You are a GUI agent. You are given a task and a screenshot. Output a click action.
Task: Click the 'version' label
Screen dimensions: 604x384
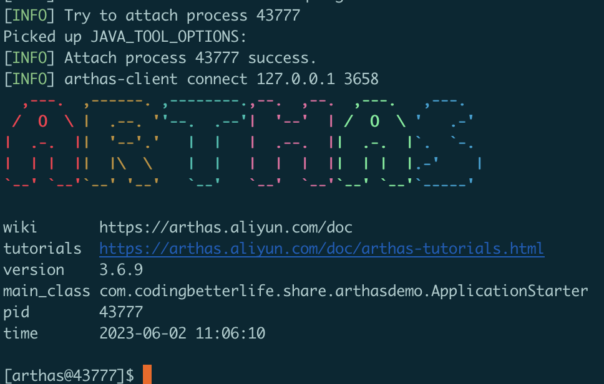[34, 270]
